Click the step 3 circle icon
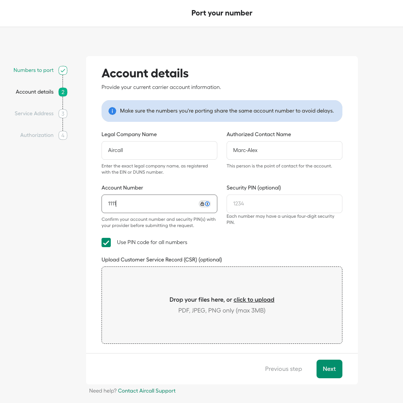403x403 pixels. (x=63, y=114)
